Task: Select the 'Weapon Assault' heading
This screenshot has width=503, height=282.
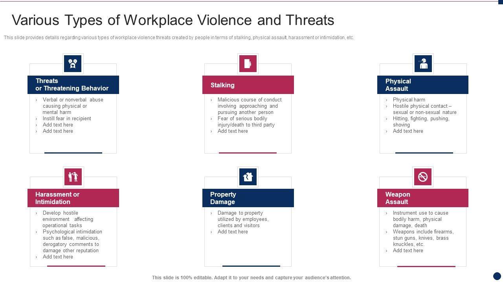Action: pos(423,198)
